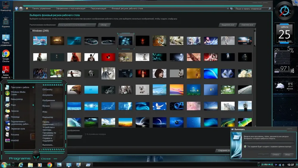Open Windows Explorer folder icon in taskbar

tap(30, 165)
